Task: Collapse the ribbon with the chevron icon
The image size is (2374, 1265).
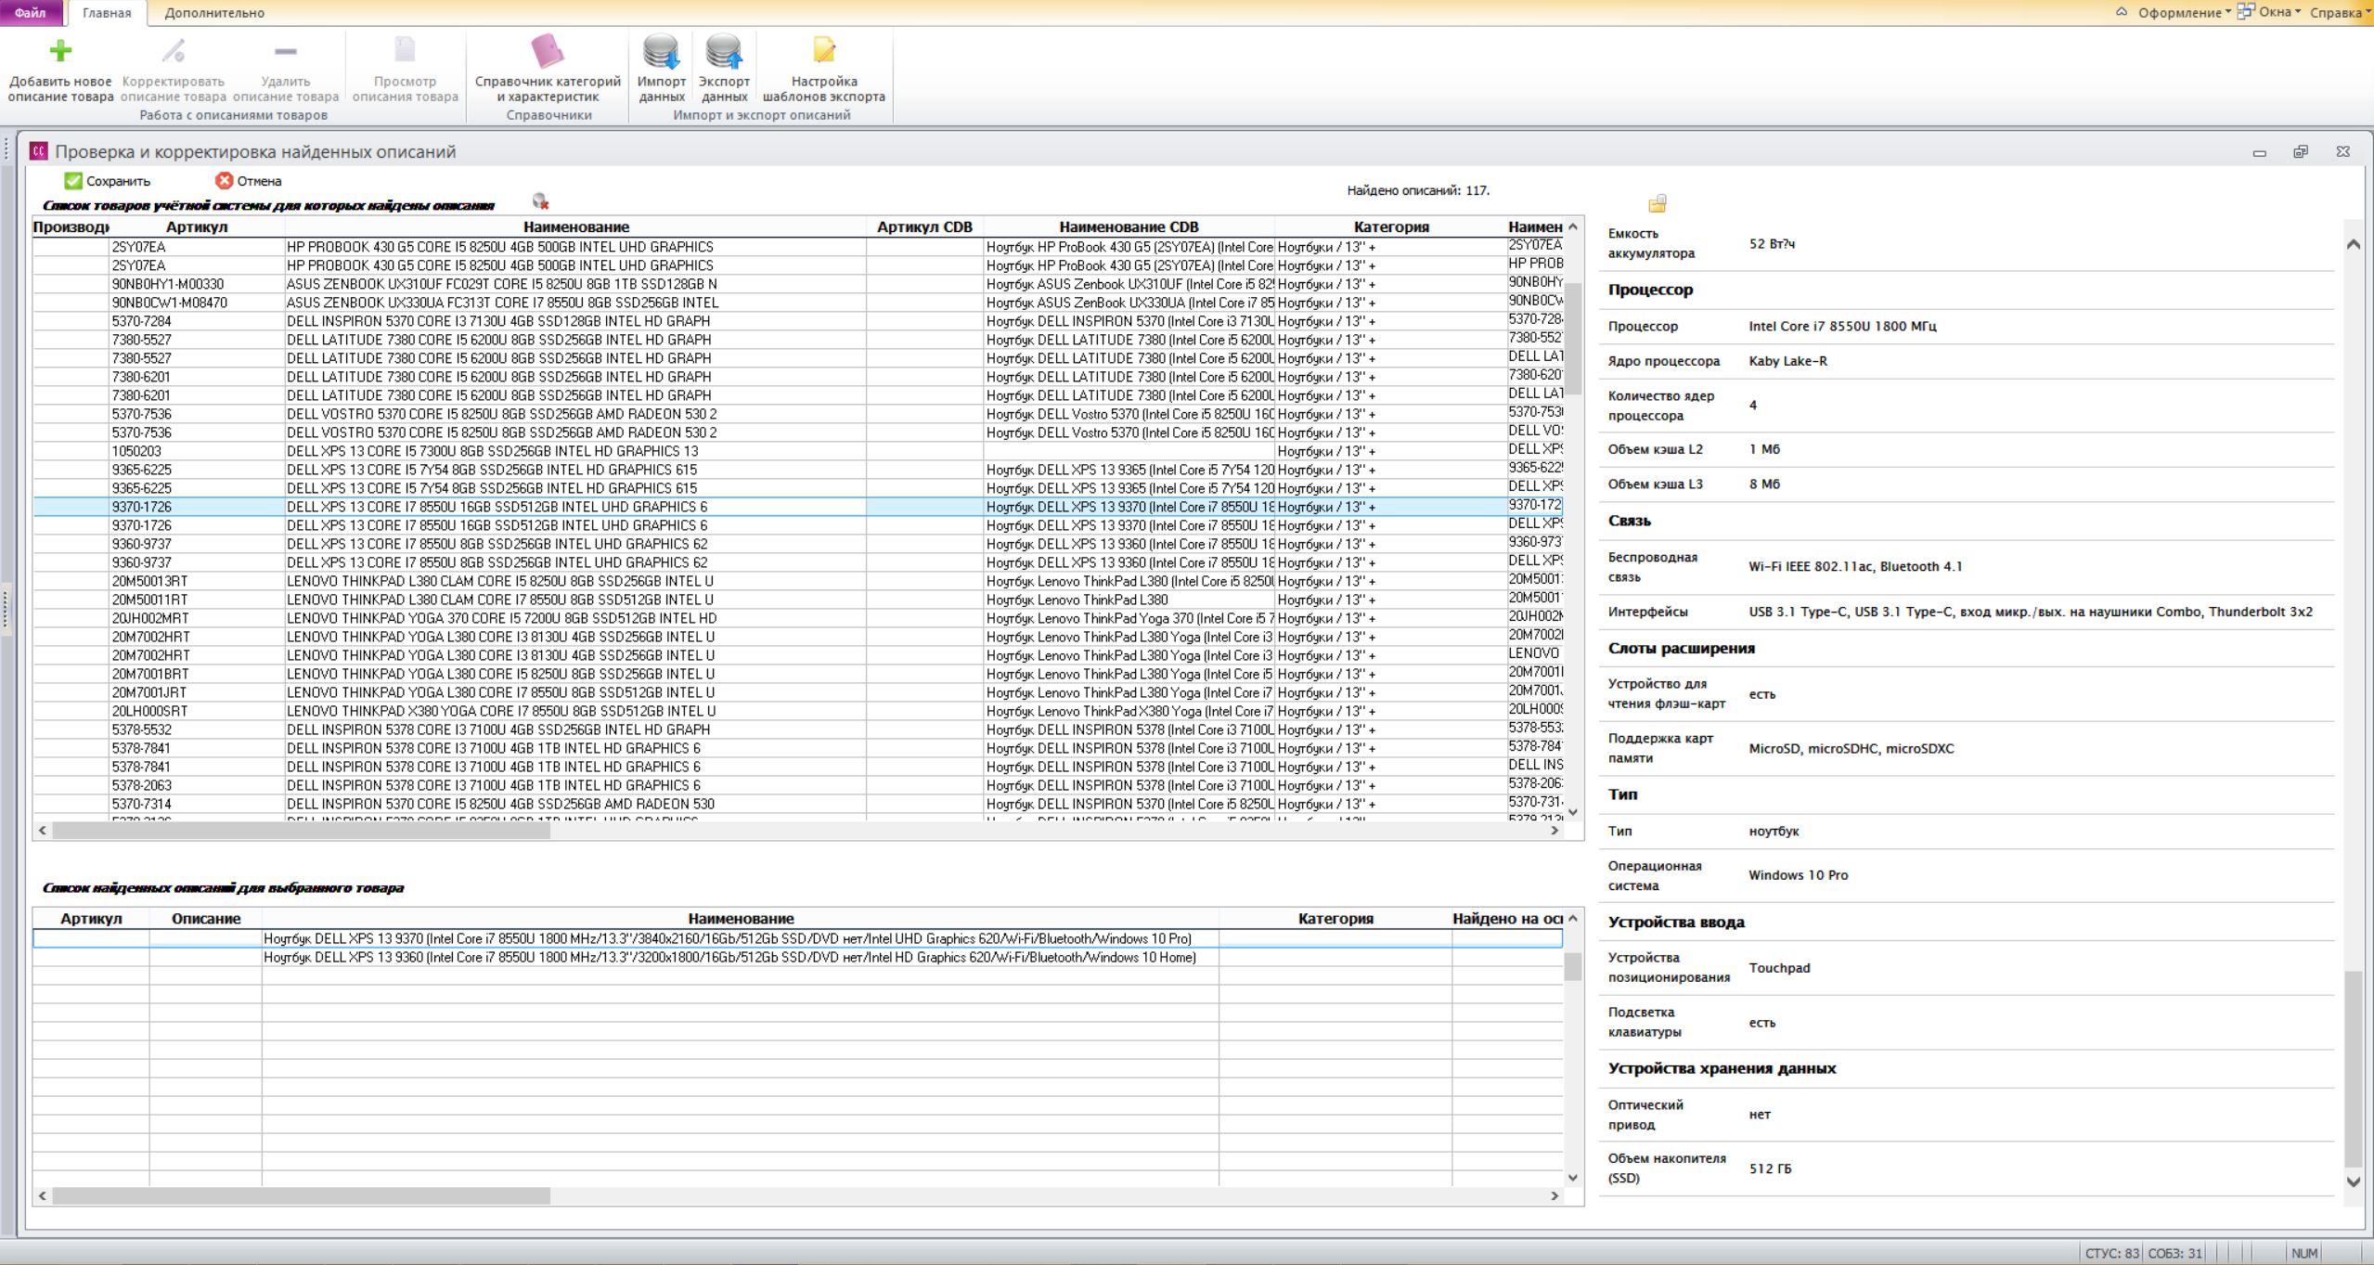Action: click(x=2121, y=12)
